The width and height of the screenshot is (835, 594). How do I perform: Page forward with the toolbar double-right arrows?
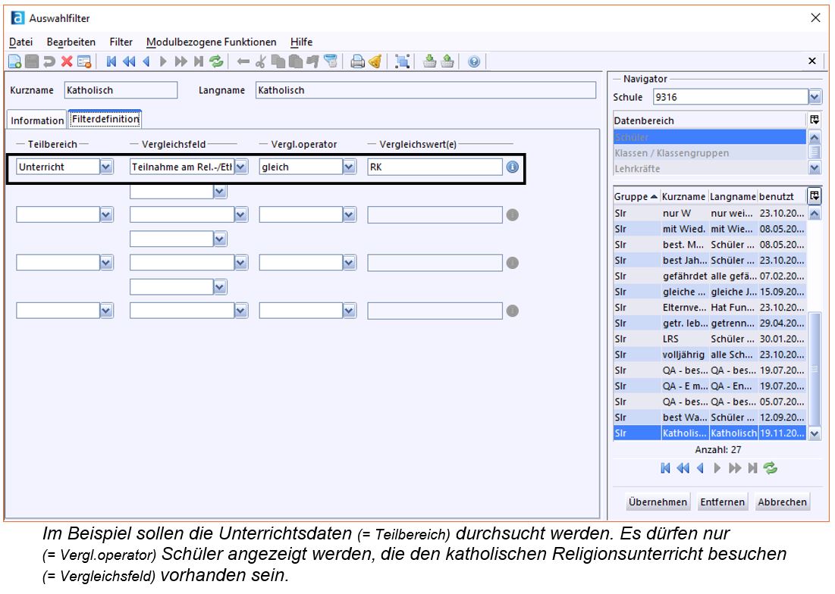coord(181,61)
